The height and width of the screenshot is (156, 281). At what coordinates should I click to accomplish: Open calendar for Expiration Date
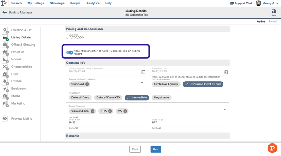[x=226, y=72]
